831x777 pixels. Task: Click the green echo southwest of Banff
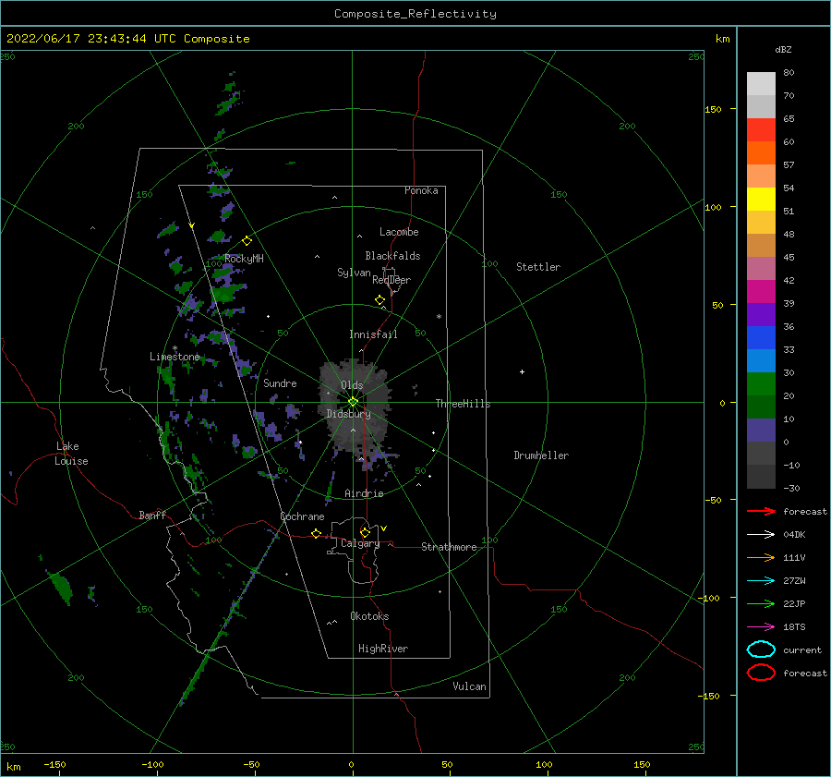(x=60, y=587)
